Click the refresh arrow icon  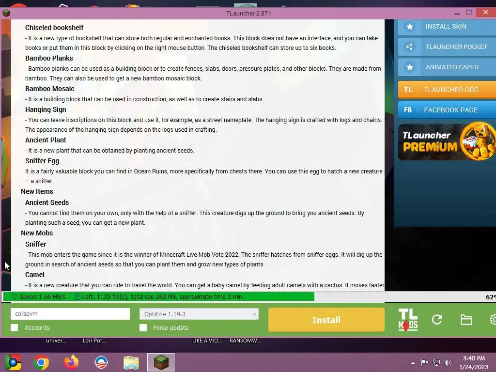(437, 320)
